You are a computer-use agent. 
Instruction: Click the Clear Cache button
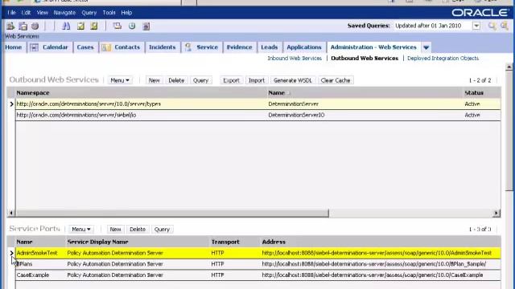(x=336, y=80)
